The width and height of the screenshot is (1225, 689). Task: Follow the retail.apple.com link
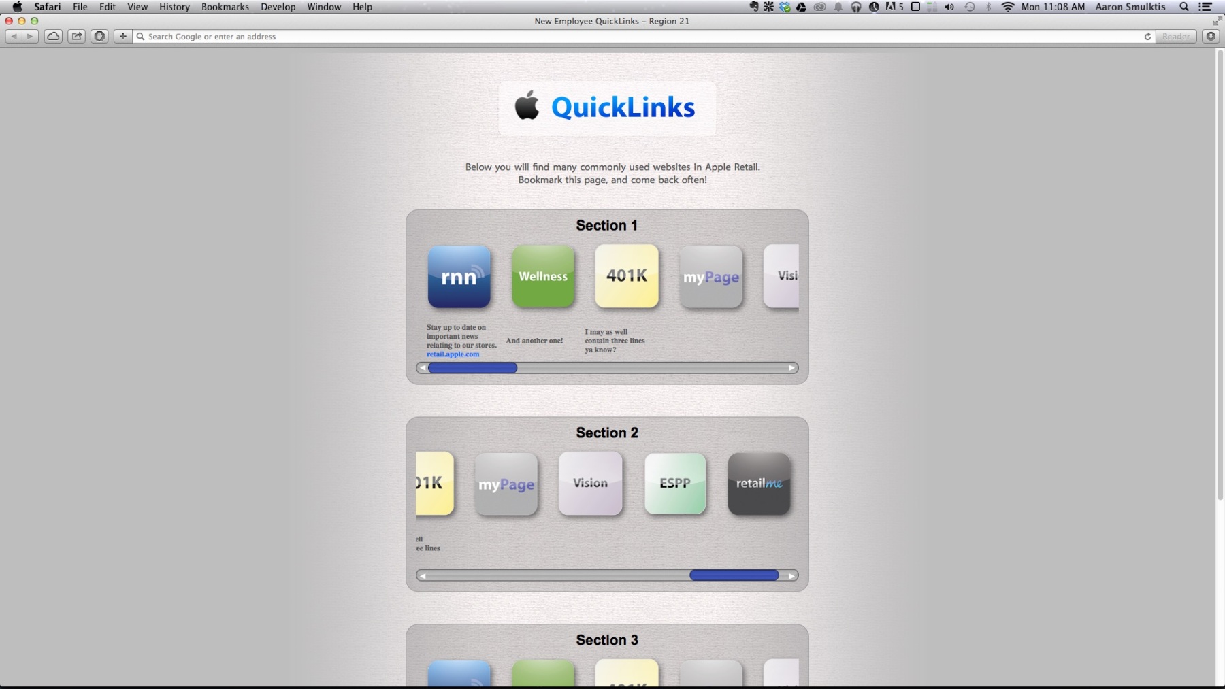tap(453, 354)
